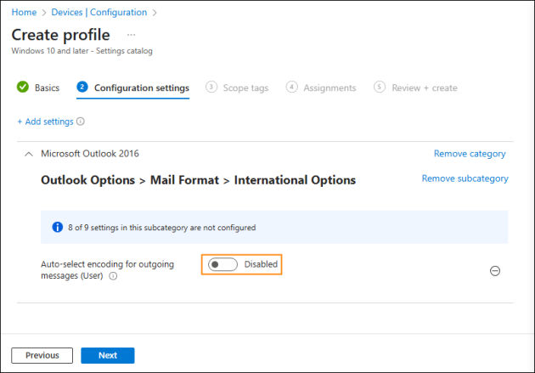Jump to the Review + create step

pyautogui.click(x=415, y=88)
